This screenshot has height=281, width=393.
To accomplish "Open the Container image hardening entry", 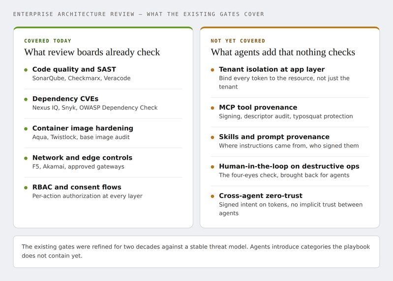I will 83,128.
